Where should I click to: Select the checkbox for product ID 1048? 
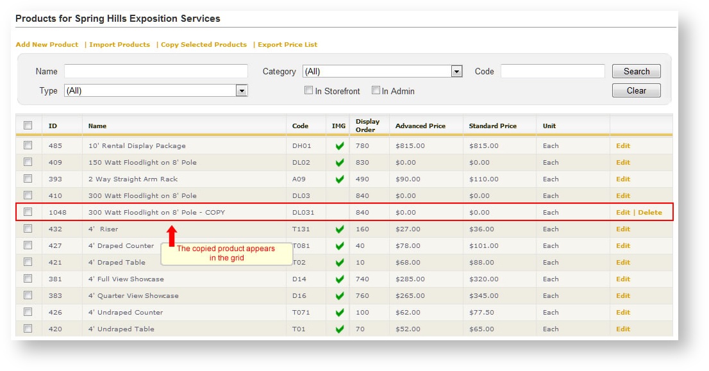click(x=28, y=212)
